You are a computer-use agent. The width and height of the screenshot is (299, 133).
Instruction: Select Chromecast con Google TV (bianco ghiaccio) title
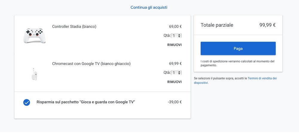[91, 64]
